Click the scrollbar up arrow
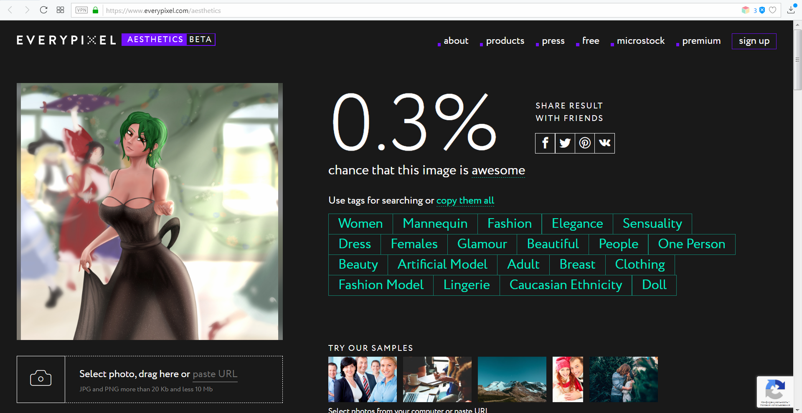The height and width of the screenshot is (413, 802). pyautogui.click(x=797, y=24)
